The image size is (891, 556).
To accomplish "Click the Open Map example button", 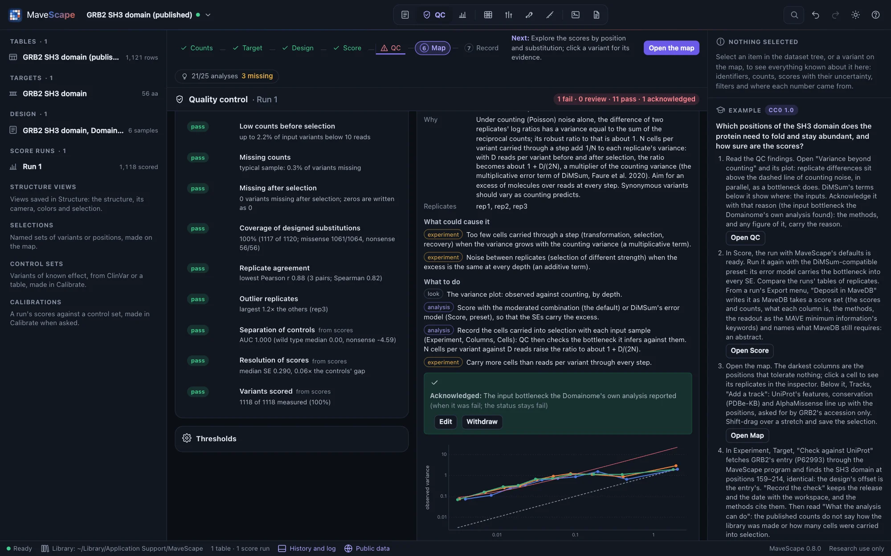I will pos(747,435).
